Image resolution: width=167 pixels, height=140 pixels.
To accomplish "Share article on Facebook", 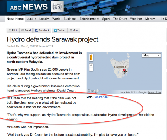I will coord(42,30).
